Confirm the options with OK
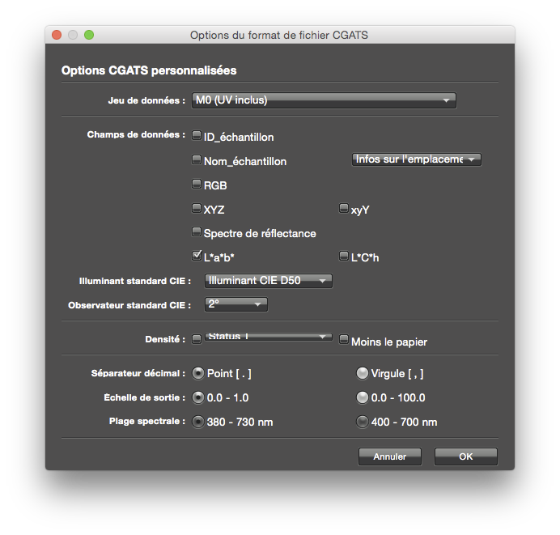 pyautogui.click(x=465, y=456)
